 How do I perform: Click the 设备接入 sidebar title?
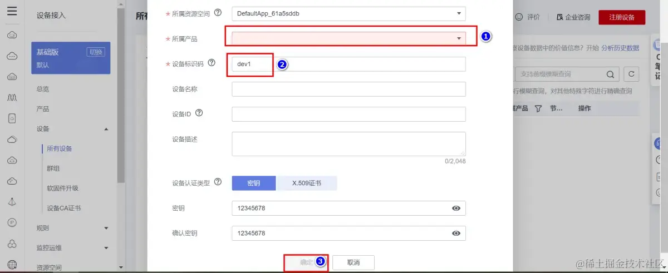click(51, 16)
